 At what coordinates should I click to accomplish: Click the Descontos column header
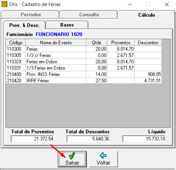[x=148, y=42]
